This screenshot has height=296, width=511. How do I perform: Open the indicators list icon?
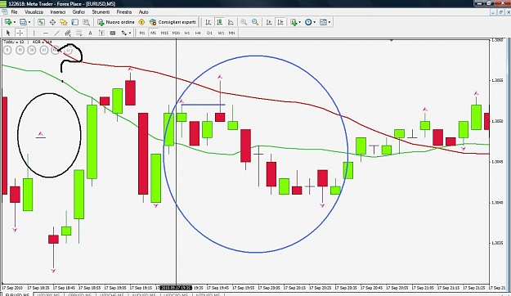294,22
